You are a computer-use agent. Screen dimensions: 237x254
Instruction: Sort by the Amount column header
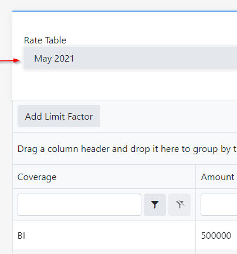coord(218,177)
